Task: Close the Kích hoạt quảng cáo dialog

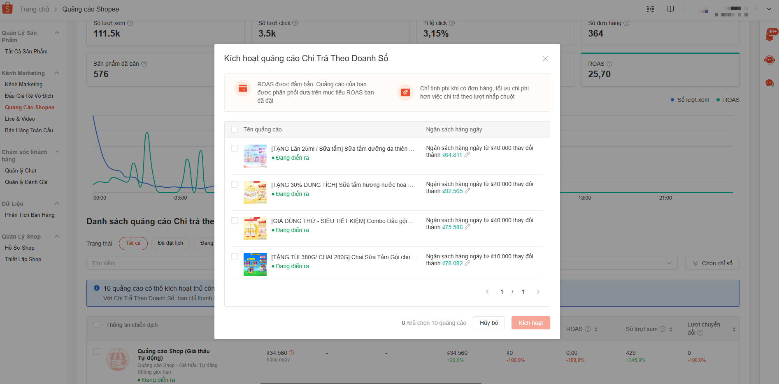Action: coord(545,59)
